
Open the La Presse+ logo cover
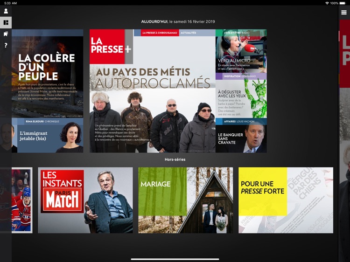click(x=111, y=47)
